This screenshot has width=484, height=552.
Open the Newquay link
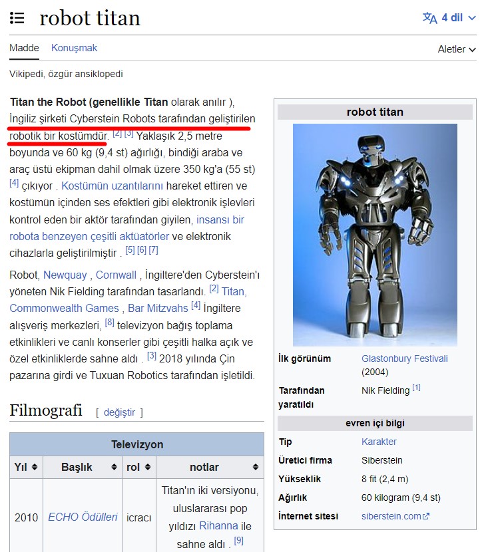[x=65, y=275]
